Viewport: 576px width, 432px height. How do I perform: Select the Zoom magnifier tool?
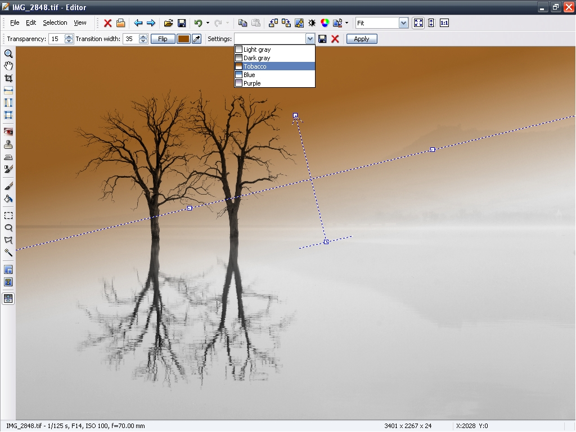click(8, 54)
